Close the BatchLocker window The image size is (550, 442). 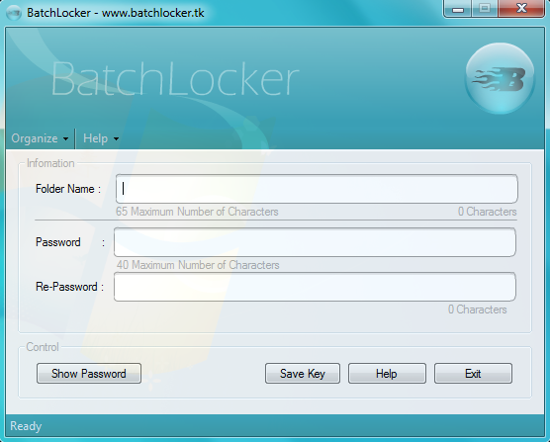[521, 9]
